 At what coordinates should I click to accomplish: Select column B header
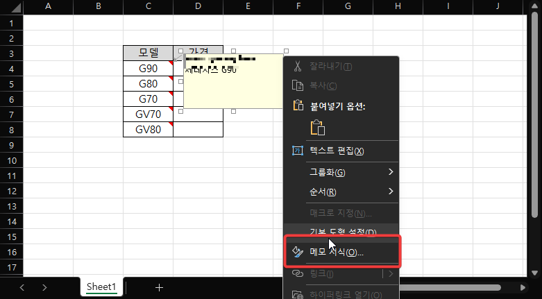click(98, 6)
